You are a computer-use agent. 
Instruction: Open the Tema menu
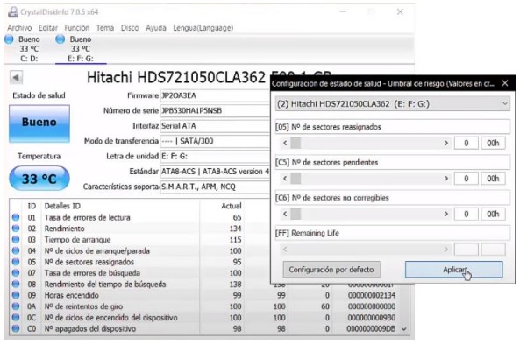click(x=105, y=28)
